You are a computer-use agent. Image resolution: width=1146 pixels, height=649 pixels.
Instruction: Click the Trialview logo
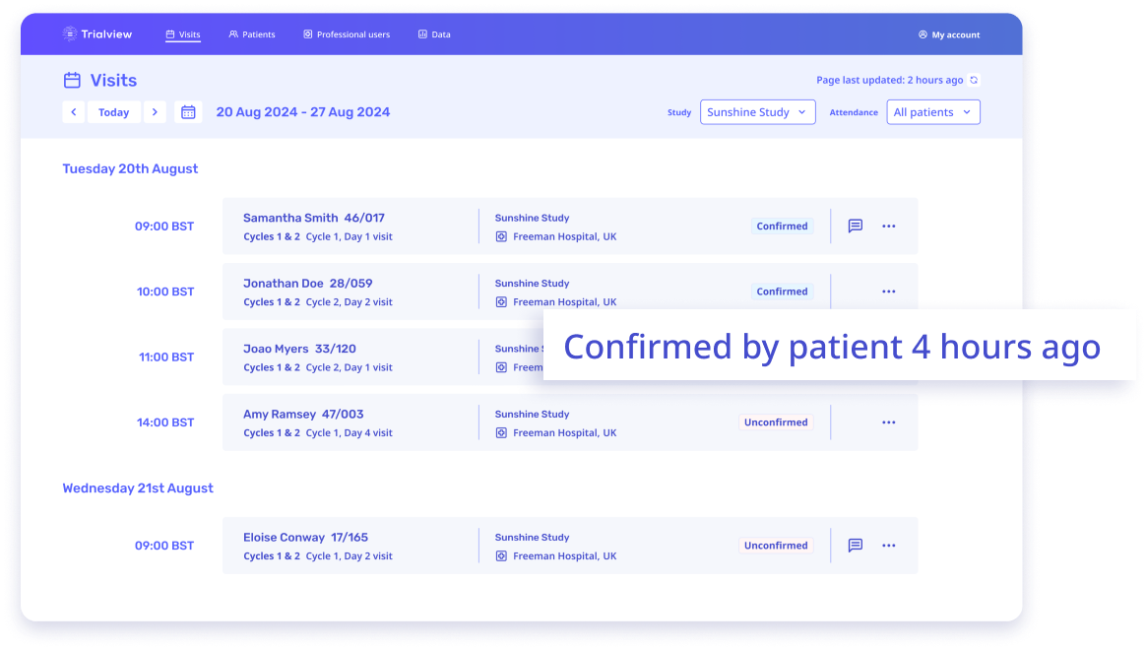(97, 34)
